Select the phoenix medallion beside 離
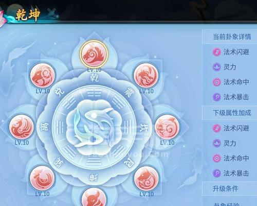Image resolution: width=257 pixels, height=206 pixels. pyautogui.click(x=21, y=127)
